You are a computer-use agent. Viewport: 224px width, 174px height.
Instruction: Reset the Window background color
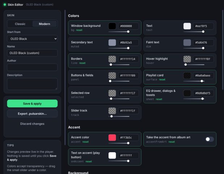[79, 30]
